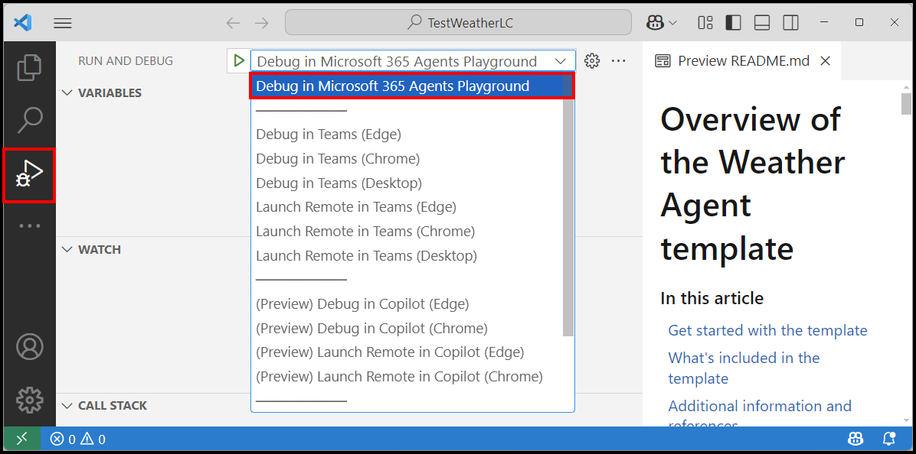Image resolution: width=916 pixels, height=454 pixels.
Task: Select 'Debug in Teams (Chrome)' from the dropdown
Action: [338, 158]
